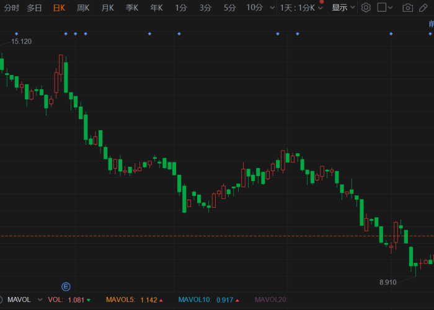This screenshot has width=434, height=310.
Task: Switch to the 分时 tab
Action: (x=12, y=8)
